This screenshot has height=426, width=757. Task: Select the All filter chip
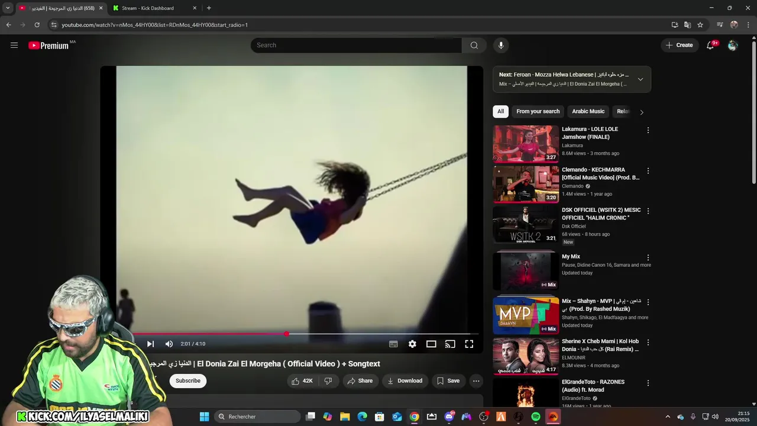pos(500,111)
